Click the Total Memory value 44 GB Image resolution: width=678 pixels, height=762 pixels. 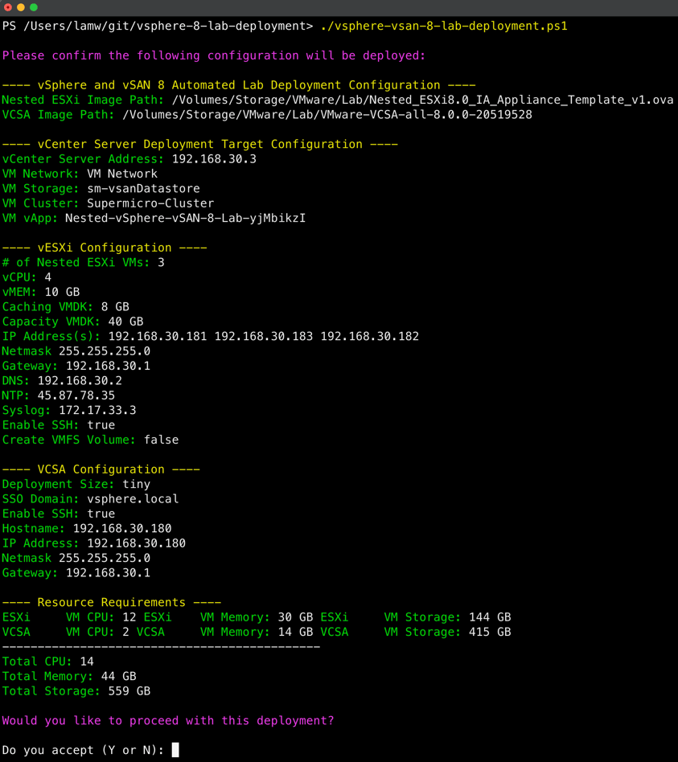119,677
